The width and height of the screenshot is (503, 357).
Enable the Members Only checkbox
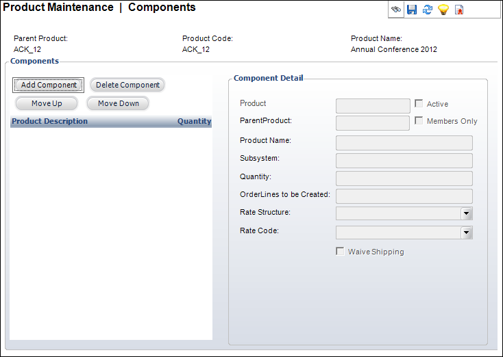click(x=419, y=121)
